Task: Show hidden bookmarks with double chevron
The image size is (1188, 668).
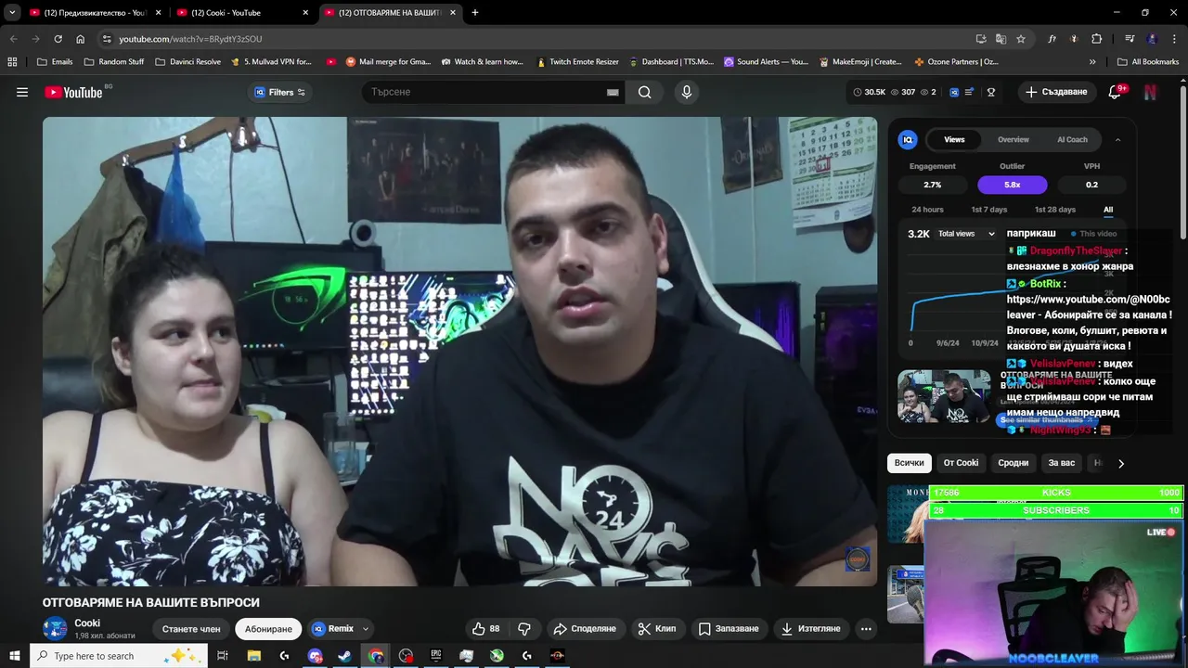Action: point(1092,62)
